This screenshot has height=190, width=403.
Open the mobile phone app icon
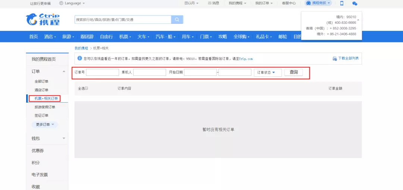coord(341,3)
